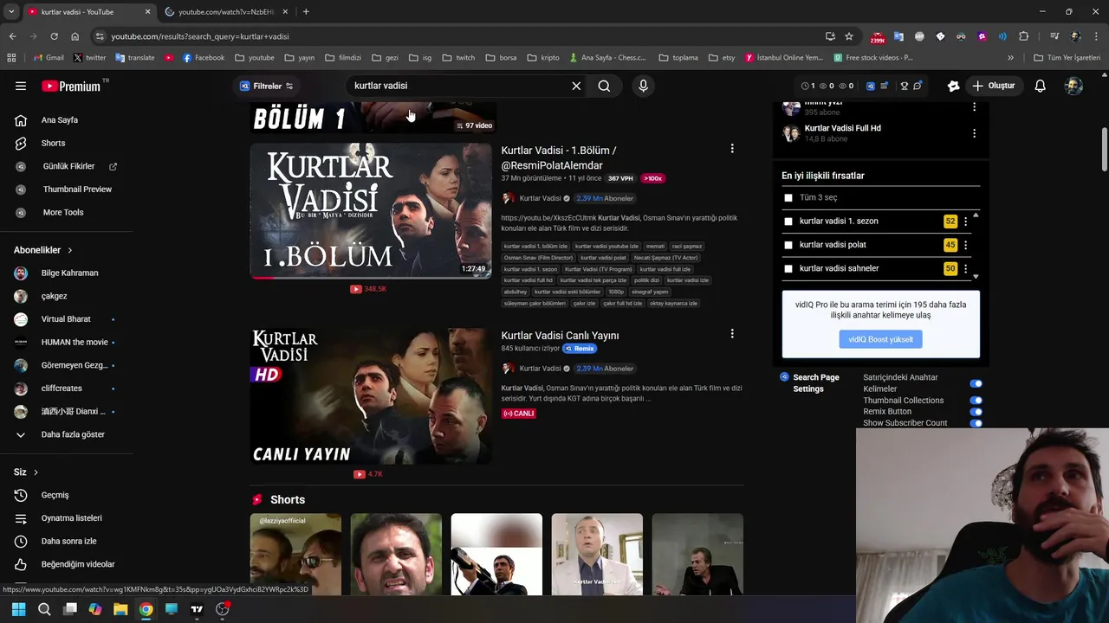Reload the page
Screen dimensions: 1109x623
click(54, 36)
